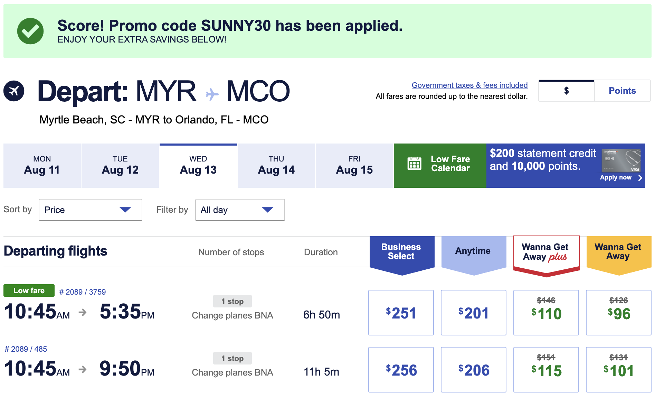Click the Duration column label
Image resolution: width=655 pixels, height=397 pixels.
(x=321, y=252)
